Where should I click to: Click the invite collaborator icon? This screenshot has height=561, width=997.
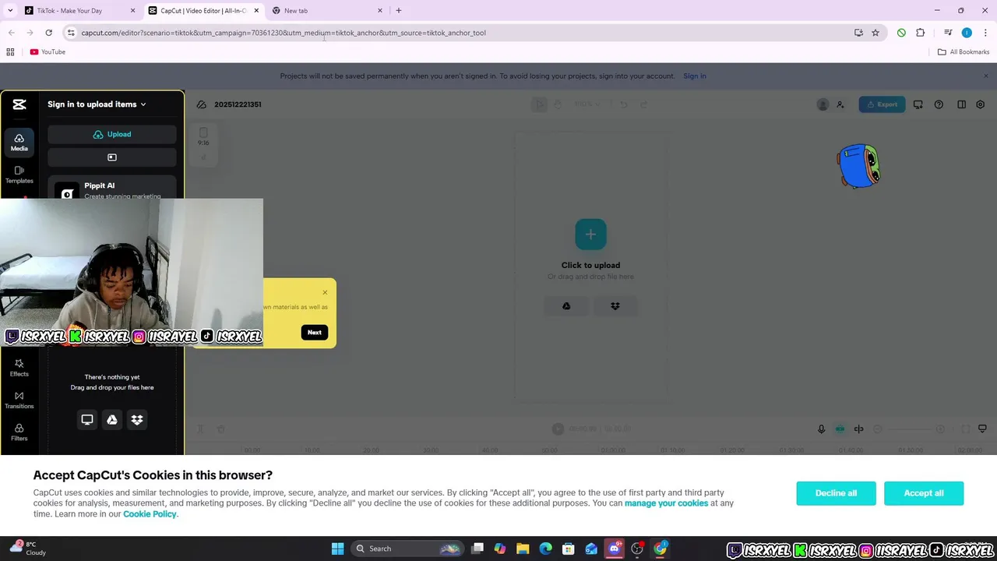pos(840,104)
